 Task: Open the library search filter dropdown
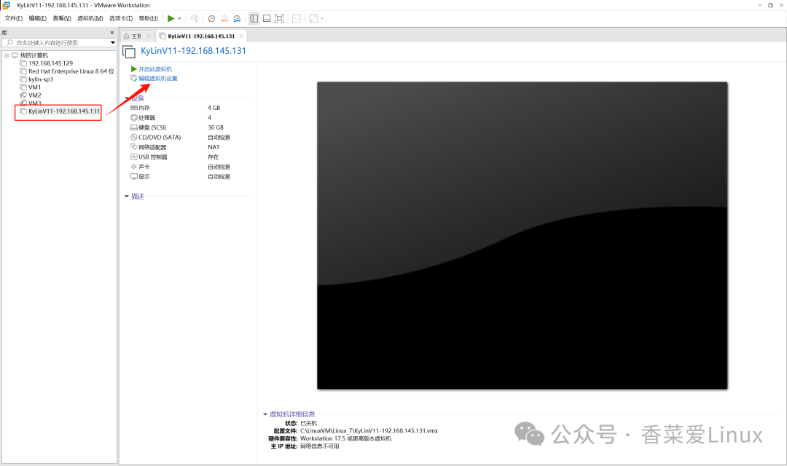click(113, 43)
